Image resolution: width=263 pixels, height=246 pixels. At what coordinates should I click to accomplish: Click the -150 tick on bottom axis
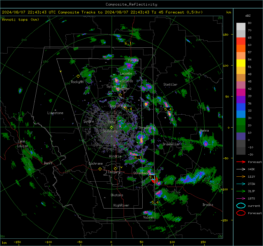(17, 242)
